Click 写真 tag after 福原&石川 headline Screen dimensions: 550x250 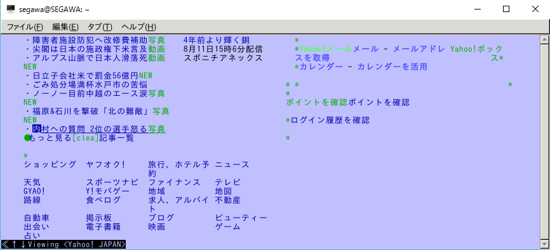click(161, 112)
